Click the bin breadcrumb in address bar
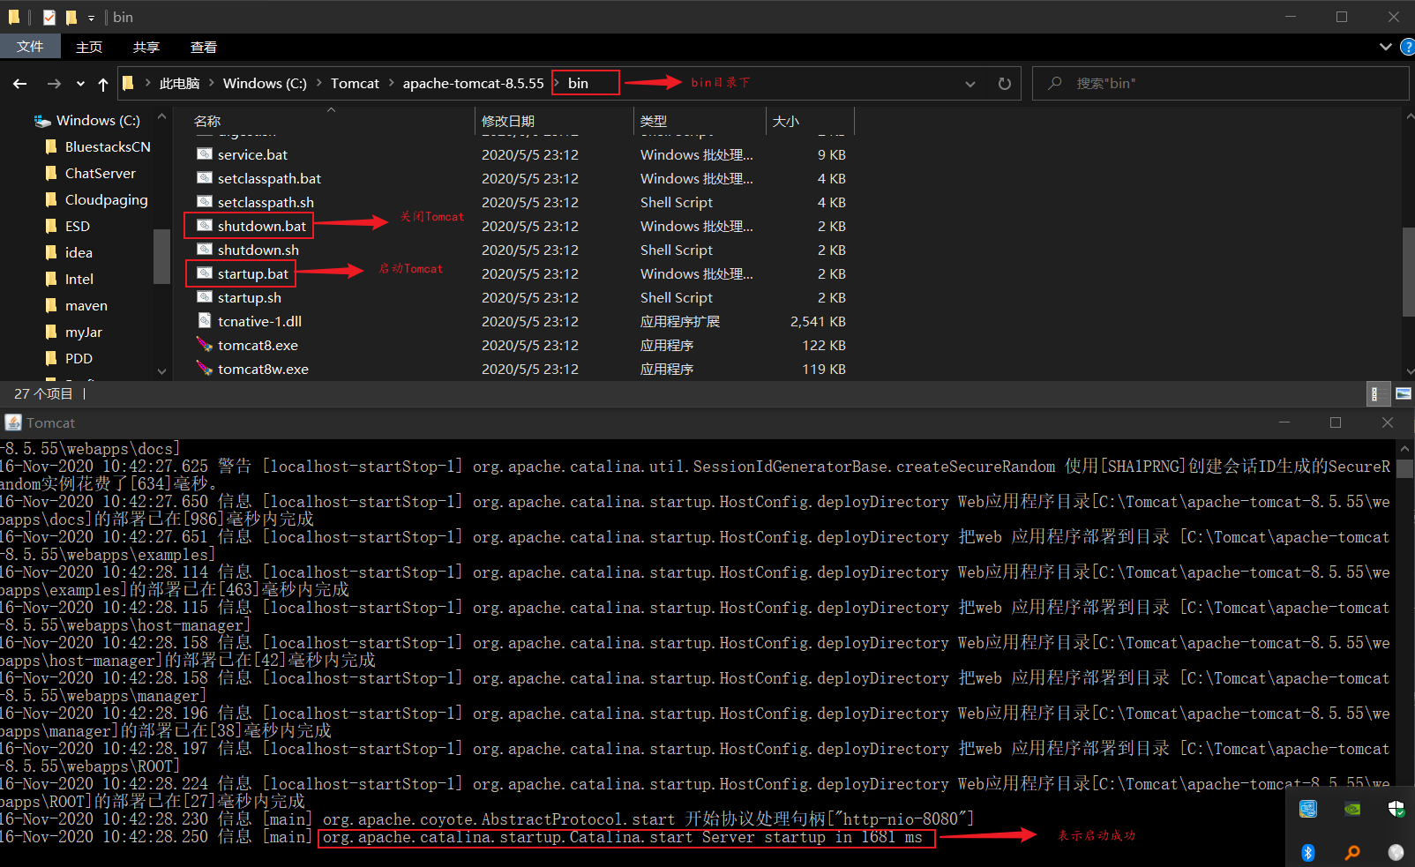 coord(578,84)
